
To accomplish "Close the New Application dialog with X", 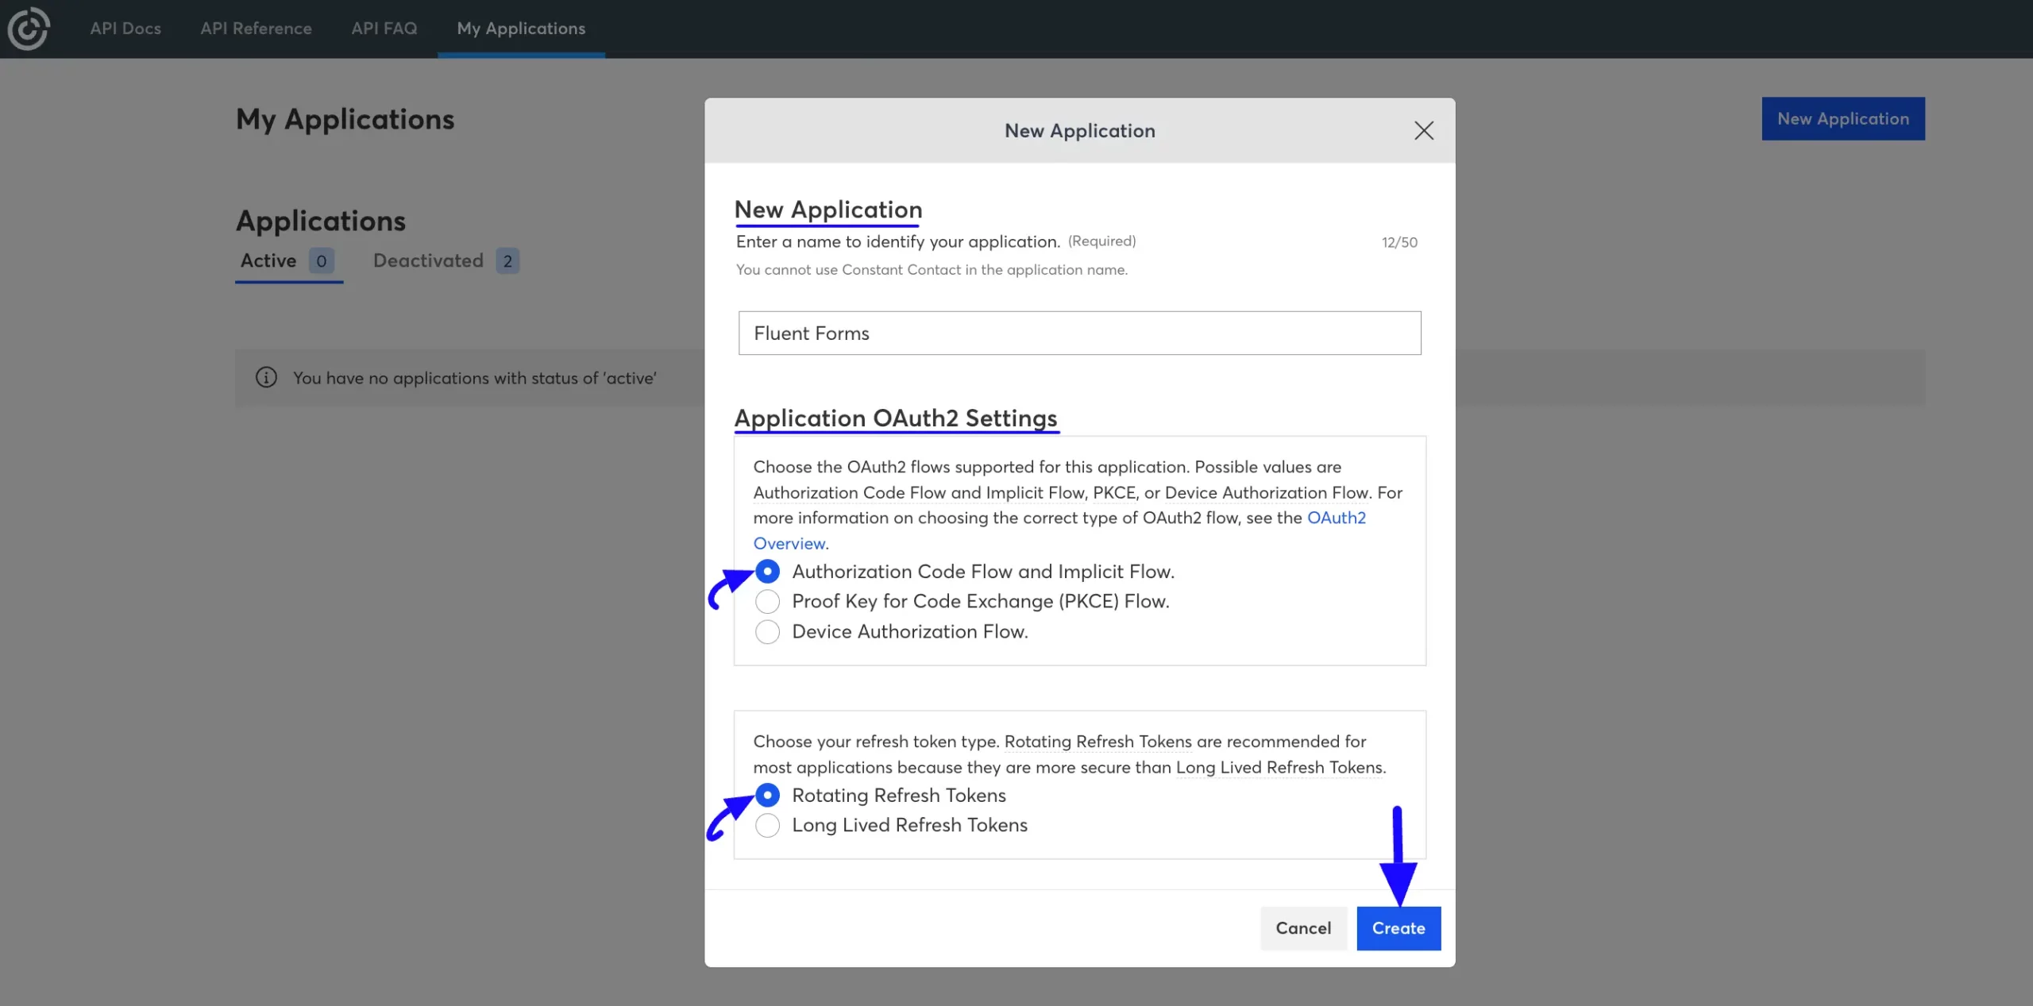I will pyautogui.click(x=1423, y=131).
